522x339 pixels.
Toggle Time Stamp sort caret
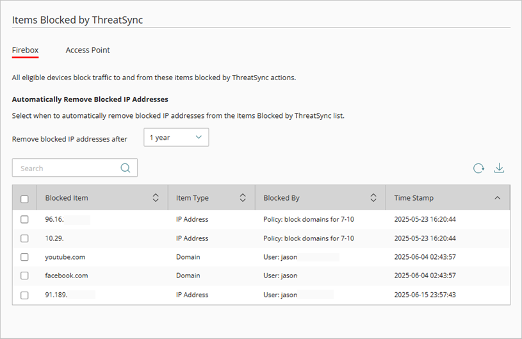(498, 198)
